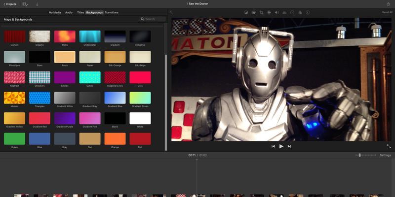This screenshot has height=197, width=395.
Task: Show the Clip Information icon
Action: (308, 12)
